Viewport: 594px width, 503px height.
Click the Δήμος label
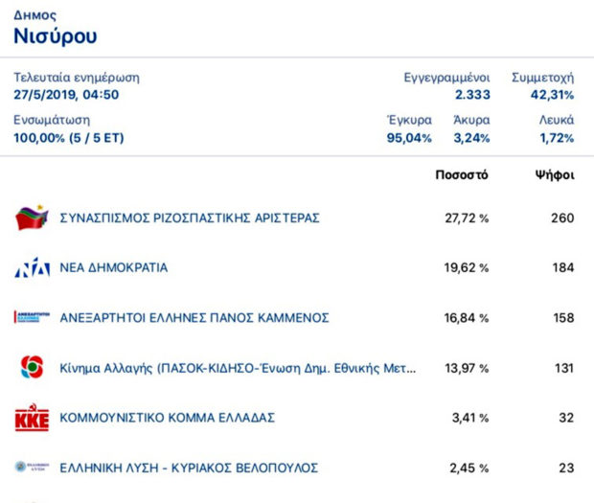pos(34,15)
